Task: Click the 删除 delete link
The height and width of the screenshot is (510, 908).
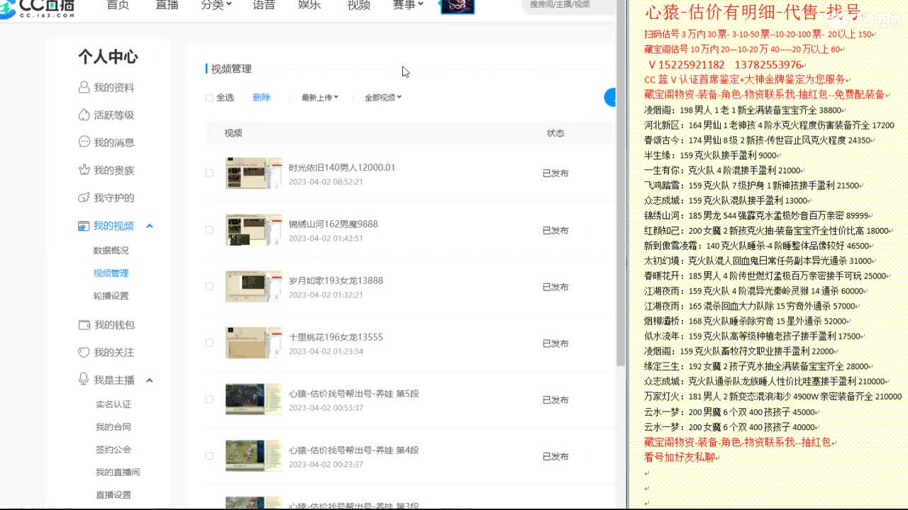Action: point(262,98)
